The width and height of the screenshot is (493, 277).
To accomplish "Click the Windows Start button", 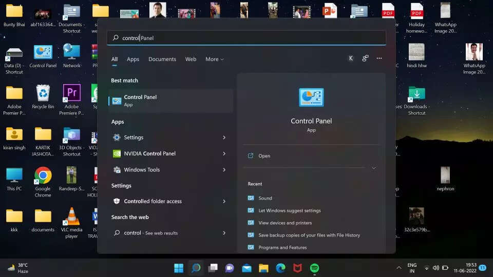I will (x=179, y=268).
